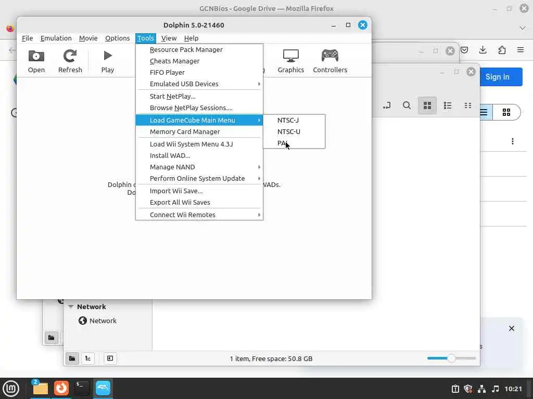Open the File menu in Dolphin
This screenshot has width=533, height=399.
pyautogui.click(x=27, y=38)
